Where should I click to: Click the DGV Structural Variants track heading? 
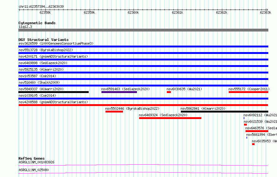coord(44,40)
